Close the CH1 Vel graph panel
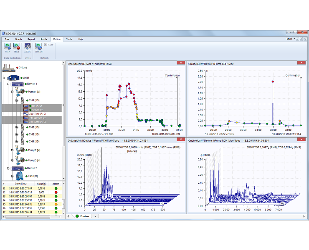Viewport: 309px width, 250px height. pos(181,63)
